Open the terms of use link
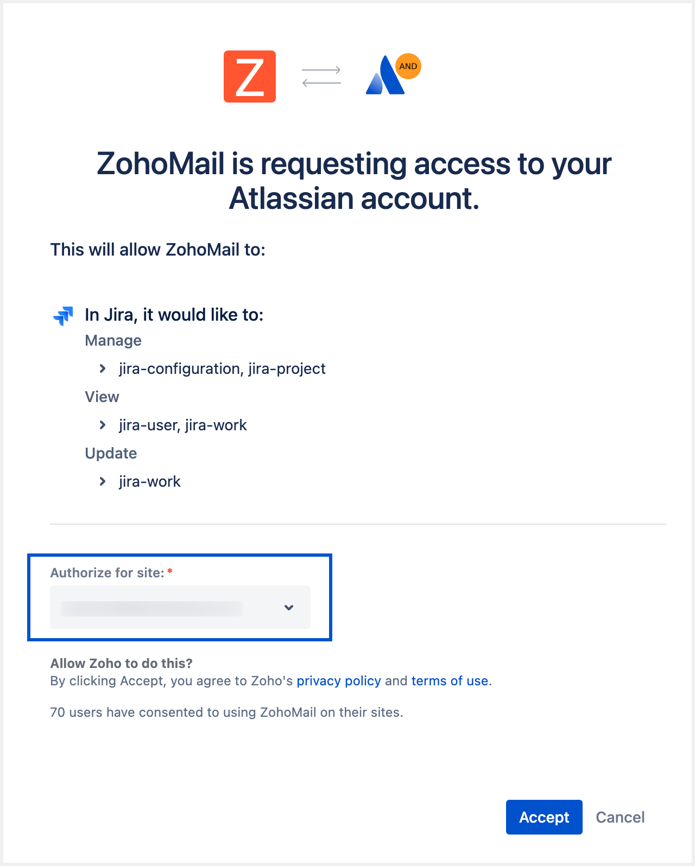 tap(450, 681)
